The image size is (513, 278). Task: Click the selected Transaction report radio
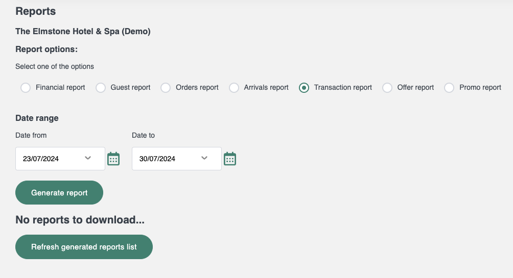[x=304, y=88]
